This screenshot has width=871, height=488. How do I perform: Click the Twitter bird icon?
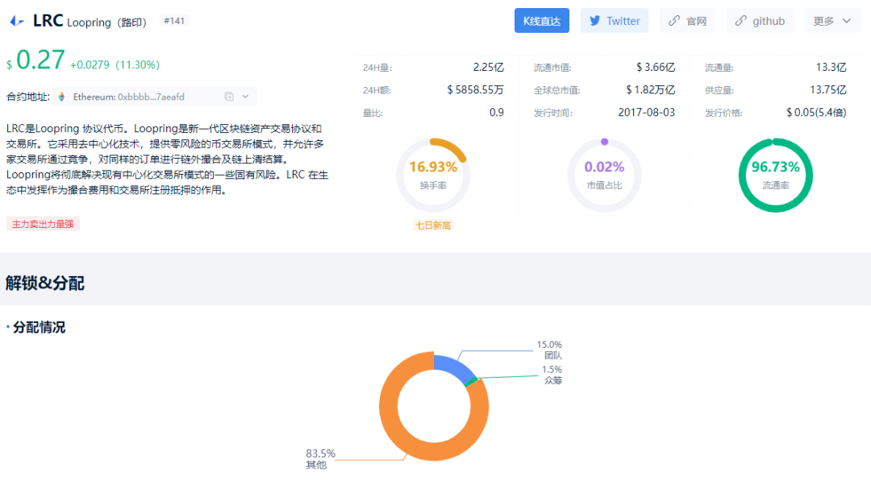tap(594, 20)
